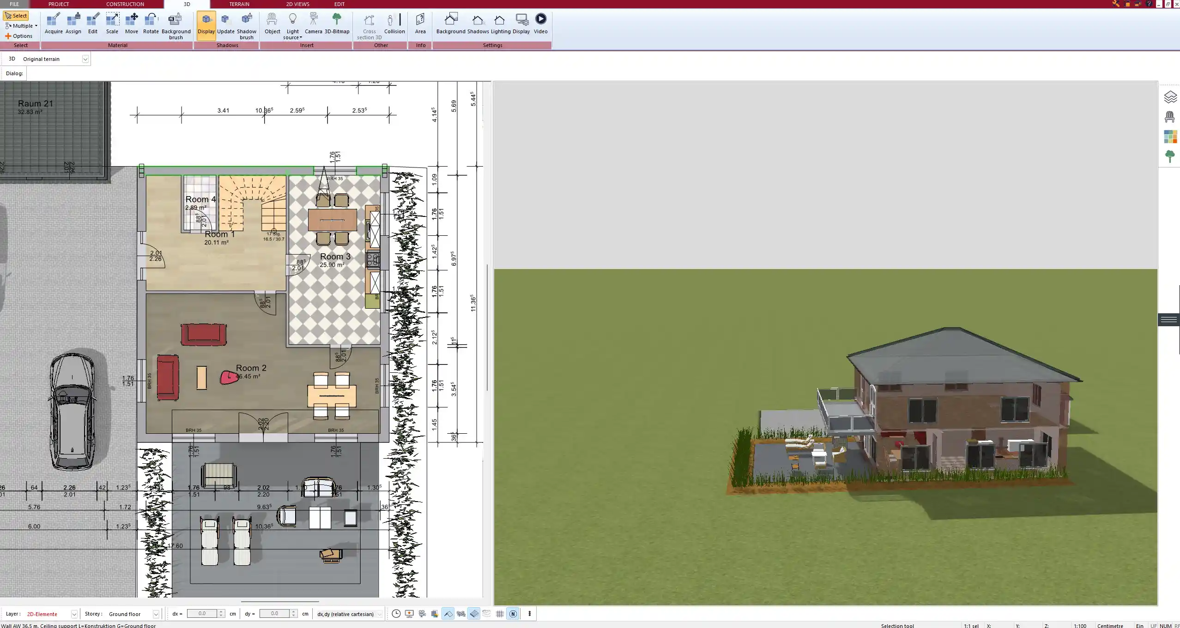Open Background settings
Viewport: 1180px width, 628px height.
[451, 24]
